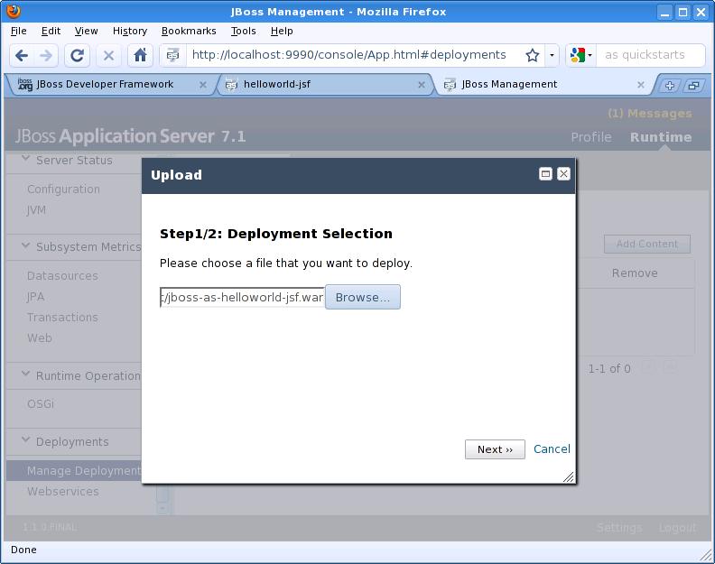
Task: Close the JBoss Developer Framework tab
Action: (203, 85)
